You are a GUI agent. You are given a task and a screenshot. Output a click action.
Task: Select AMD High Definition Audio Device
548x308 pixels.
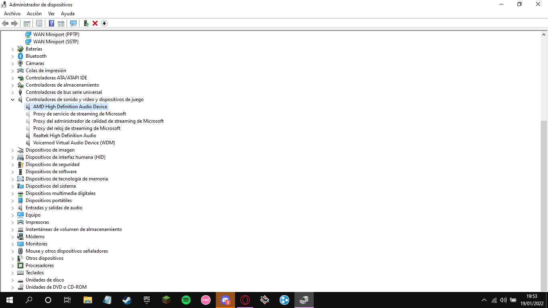(70, 107)
